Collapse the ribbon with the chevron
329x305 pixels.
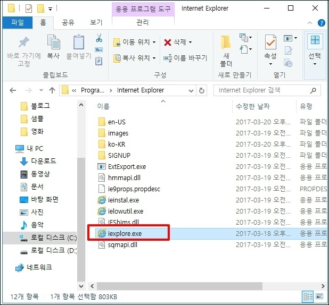point(310,23)
